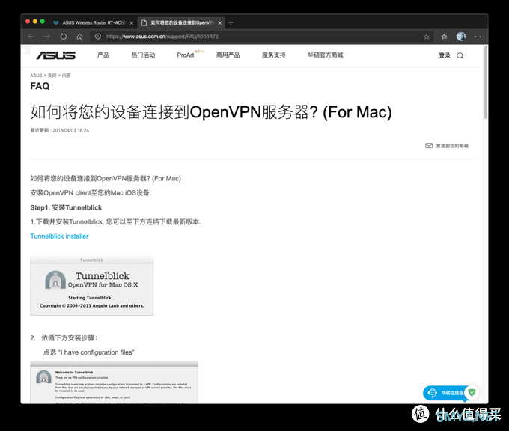Open the user profile avatar

[461, 37]
